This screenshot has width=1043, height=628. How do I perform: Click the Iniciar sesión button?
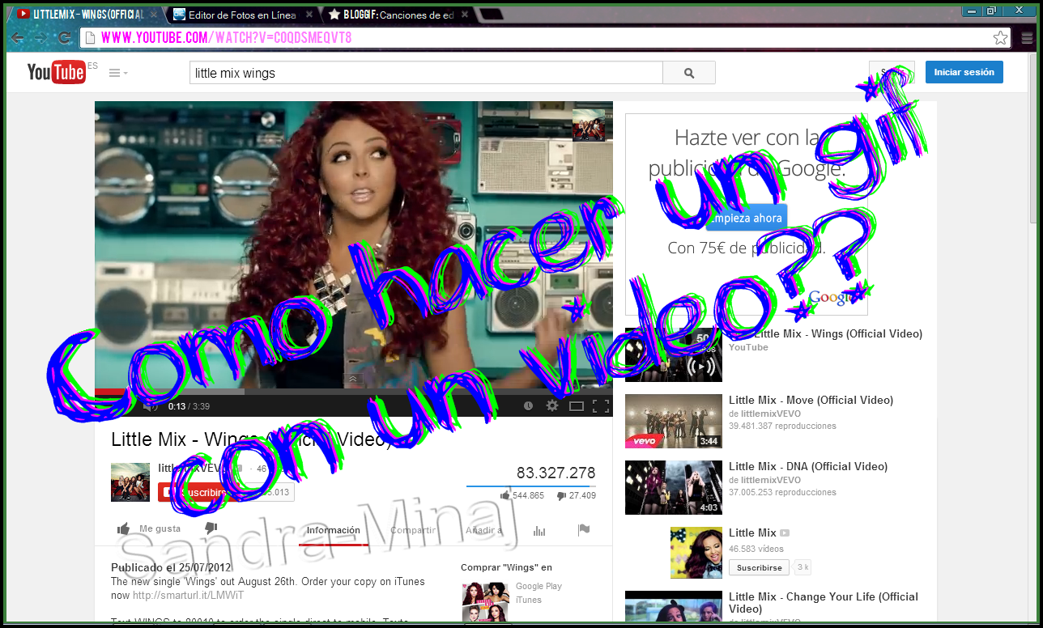click(x=964, y=72)
